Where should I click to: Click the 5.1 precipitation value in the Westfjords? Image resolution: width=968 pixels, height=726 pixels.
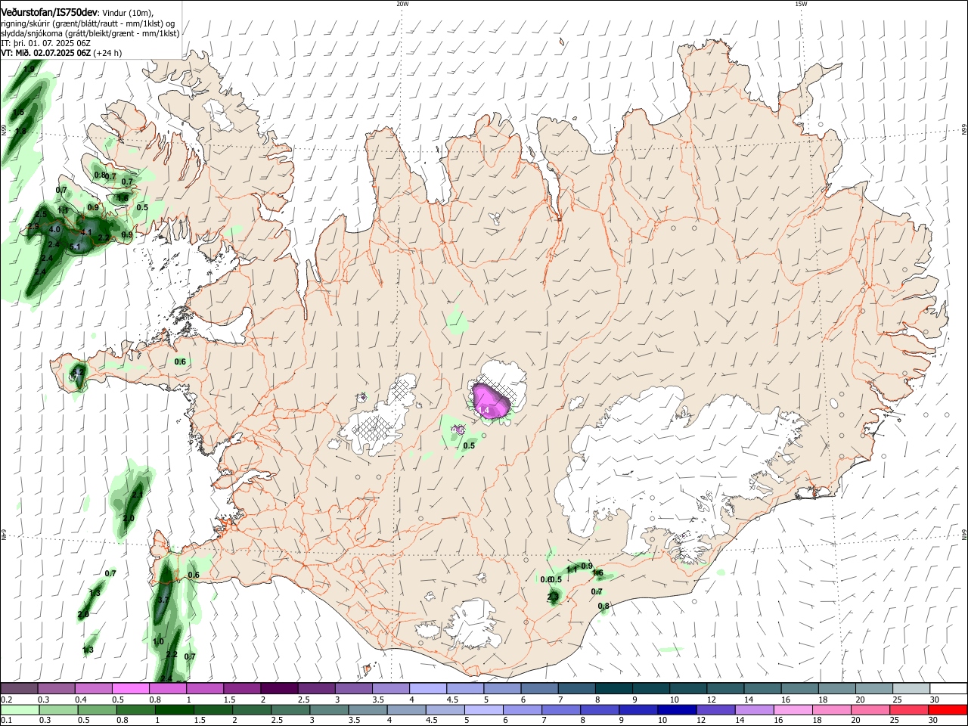coord(75,247)
